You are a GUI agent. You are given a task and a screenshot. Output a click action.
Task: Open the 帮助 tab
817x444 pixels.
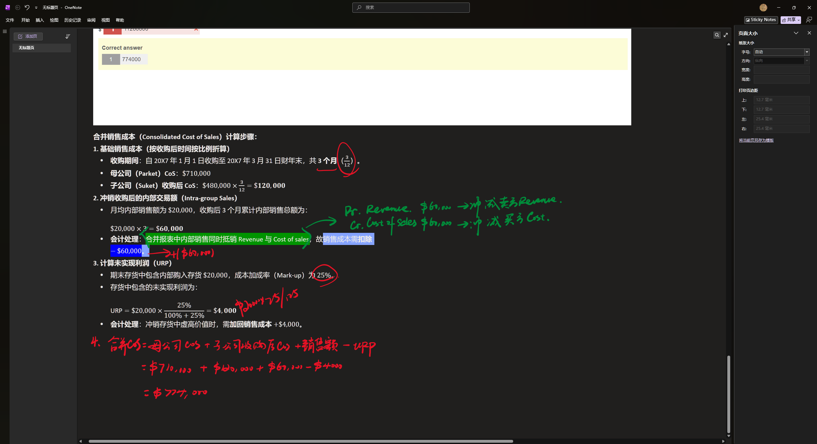pos(120,20)
